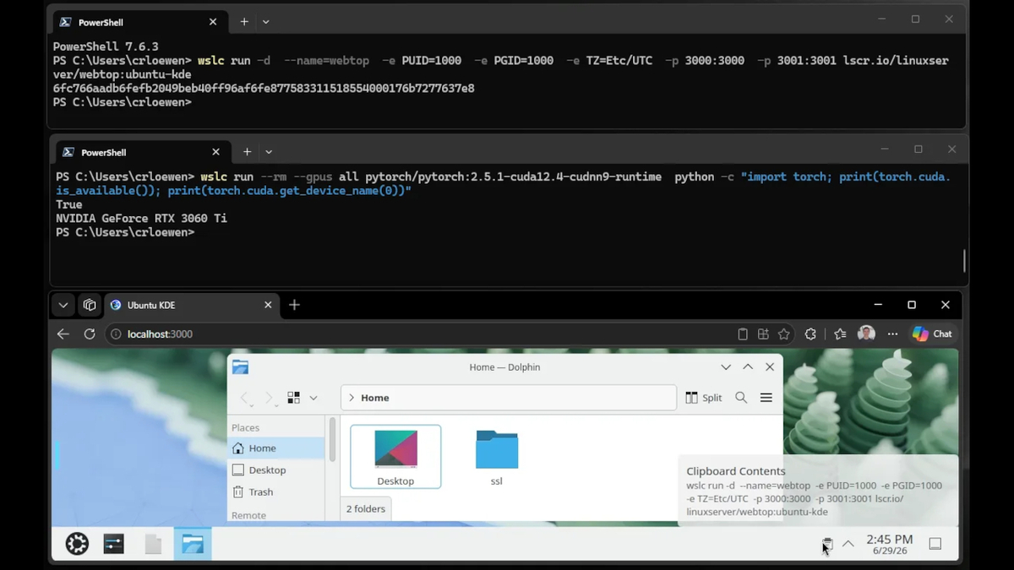
Task: Select the second PowerShell window tab
Action: 142,153
